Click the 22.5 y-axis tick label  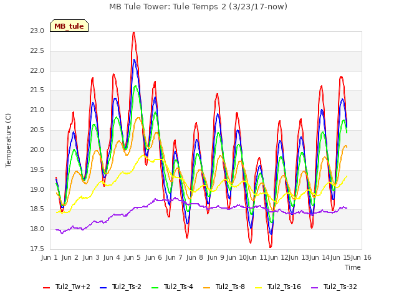[x=37, y=51]
